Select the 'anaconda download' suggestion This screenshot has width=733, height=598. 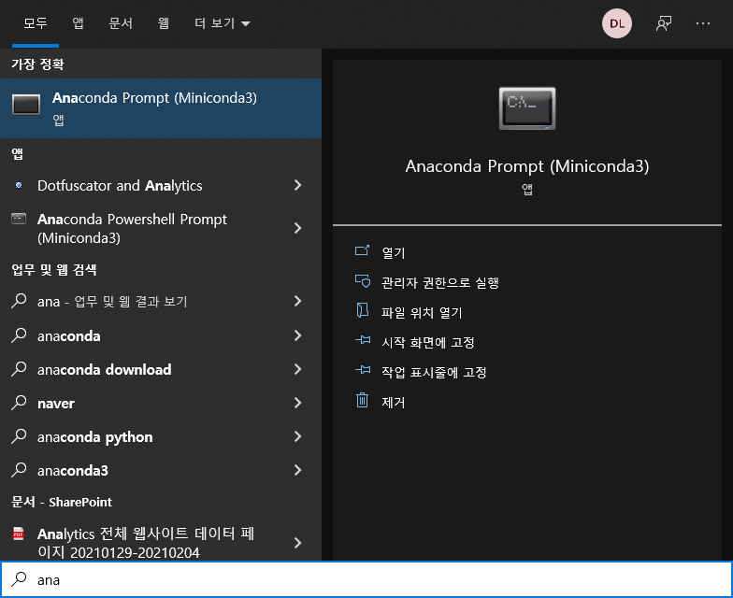(105, 370)
